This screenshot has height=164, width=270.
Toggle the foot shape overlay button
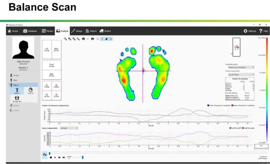[106, 39]
